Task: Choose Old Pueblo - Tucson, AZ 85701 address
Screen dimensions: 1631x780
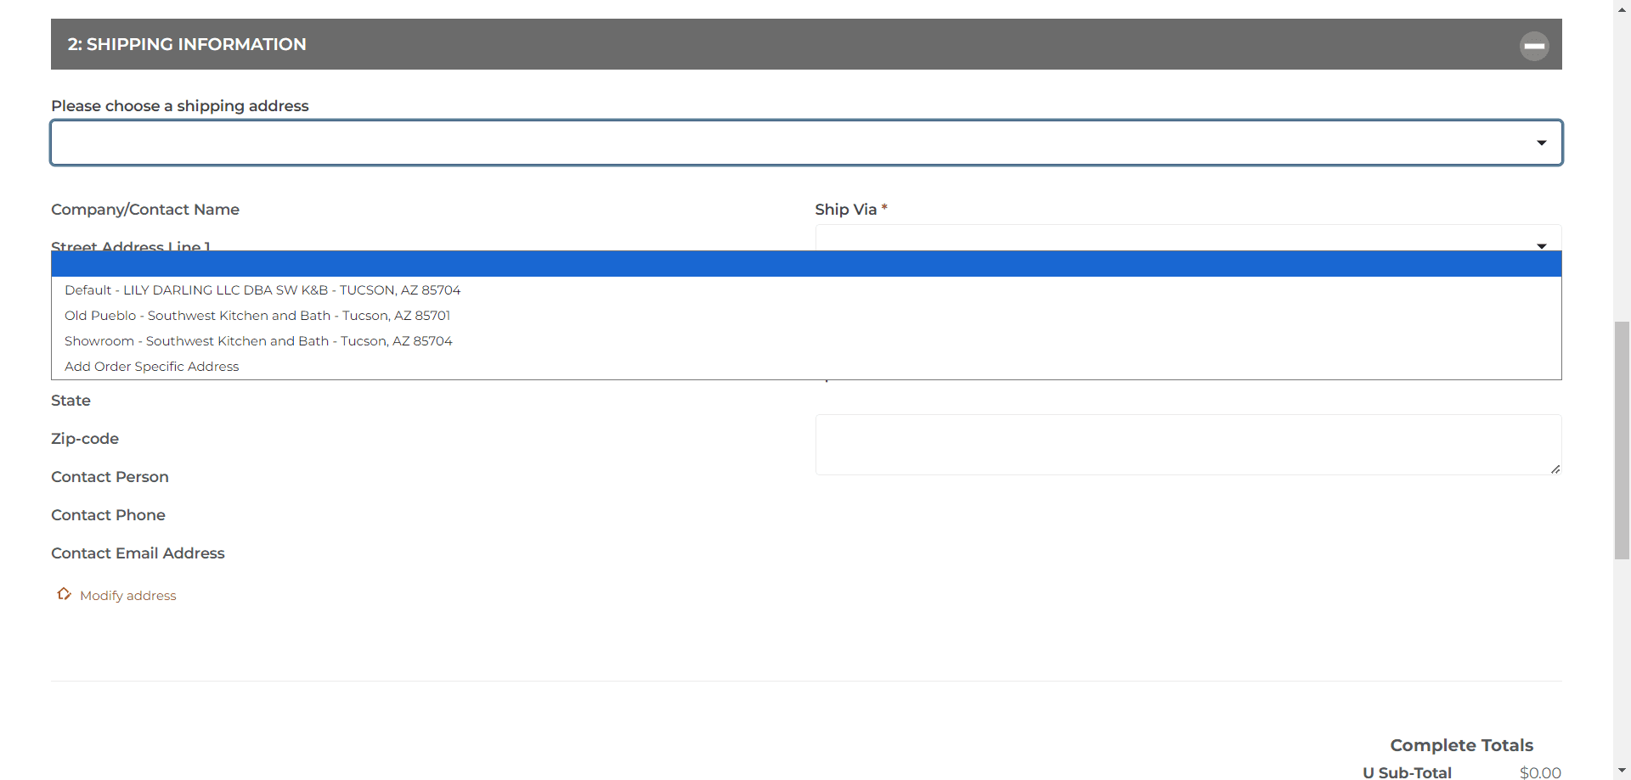Action: pos(806,316)
